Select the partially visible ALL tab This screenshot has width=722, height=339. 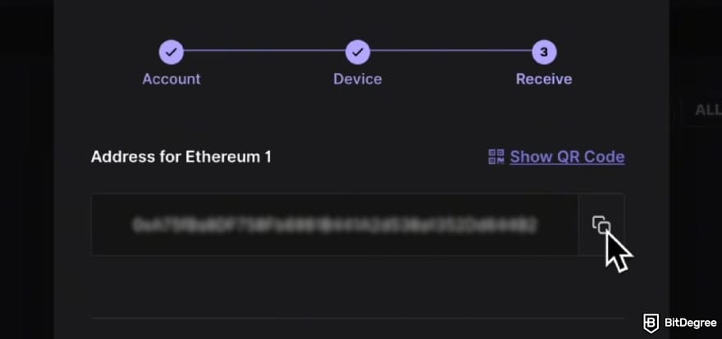click(x=707, y=110)
